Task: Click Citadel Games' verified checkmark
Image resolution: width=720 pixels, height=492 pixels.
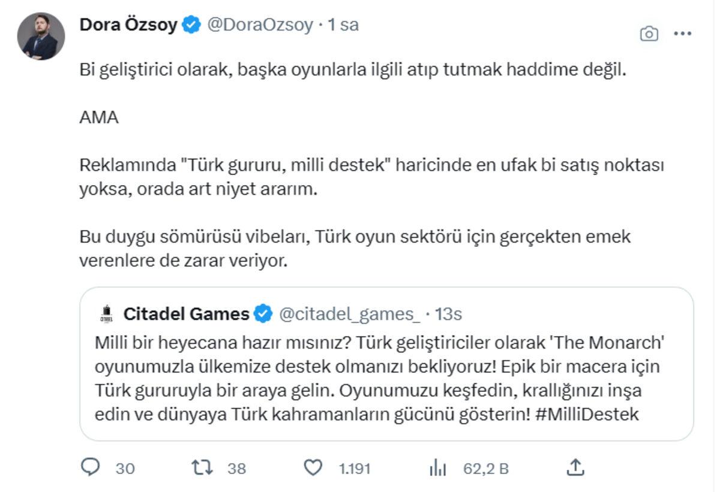Action: (x=262, y=311)
